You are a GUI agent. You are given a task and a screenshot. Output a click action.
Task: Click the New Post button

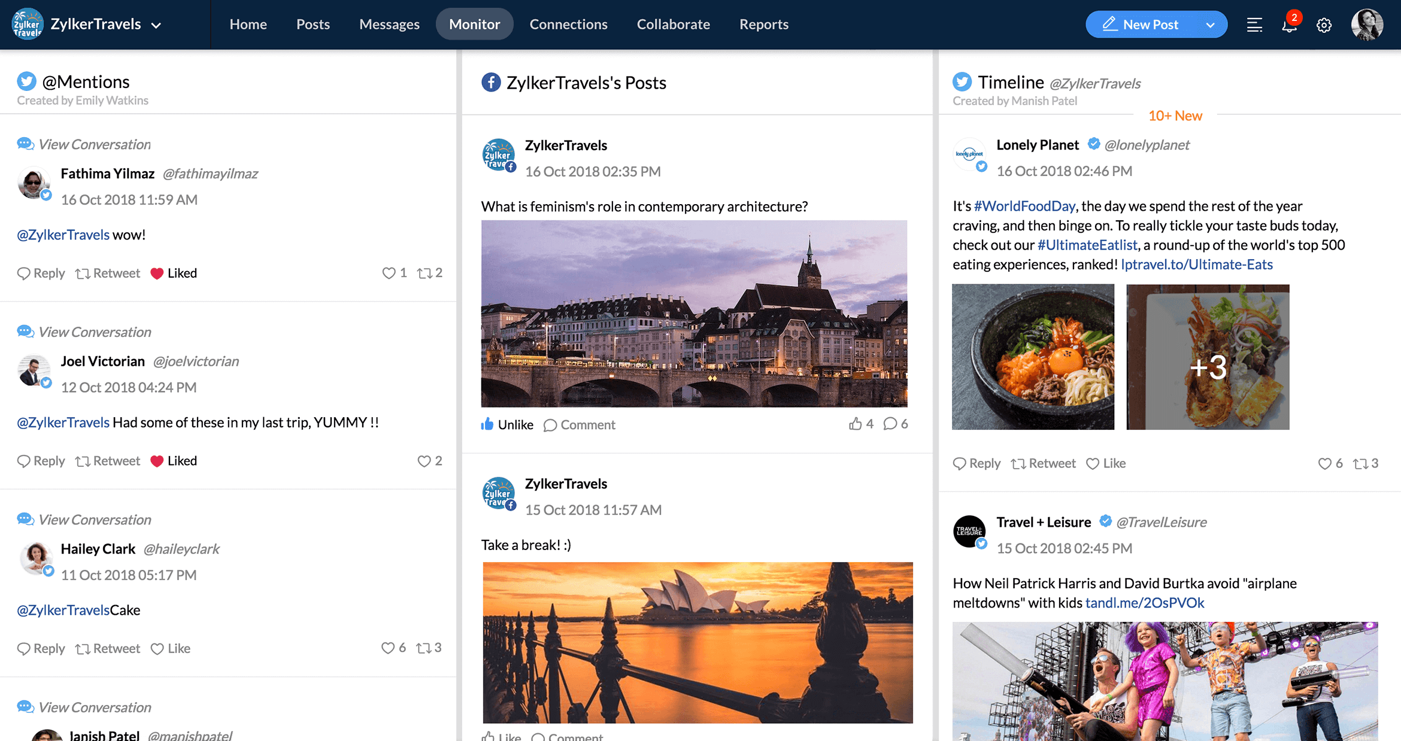click(1141, 25)
